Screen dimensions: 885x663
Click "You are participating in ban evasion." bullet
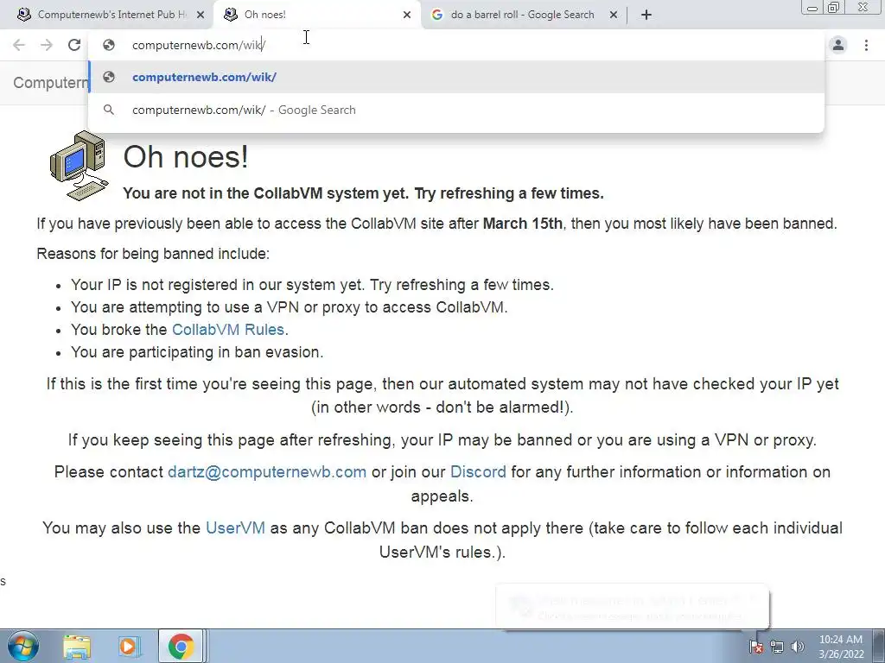click(x=197, y=352)
